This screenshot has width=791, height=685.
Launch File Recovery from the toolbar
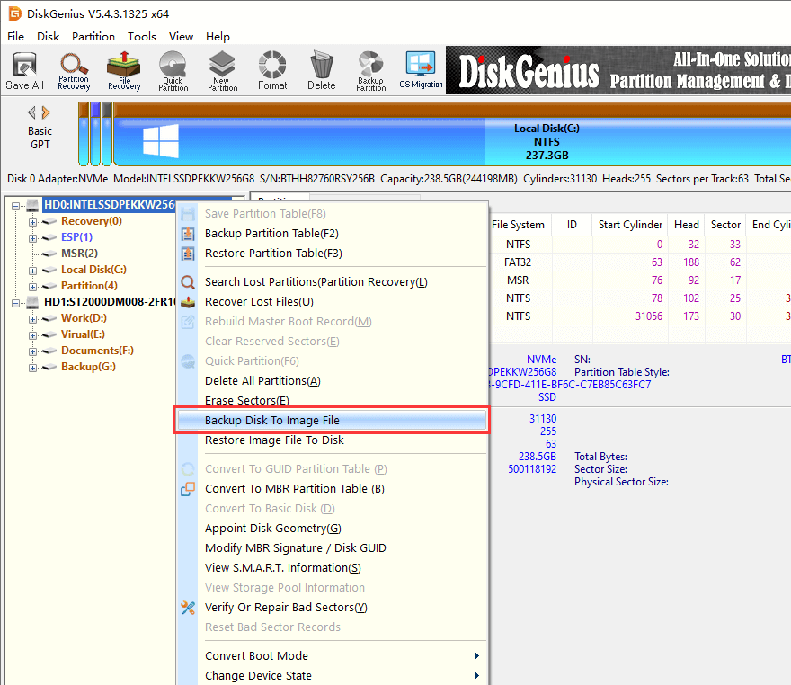click(124, 71)
